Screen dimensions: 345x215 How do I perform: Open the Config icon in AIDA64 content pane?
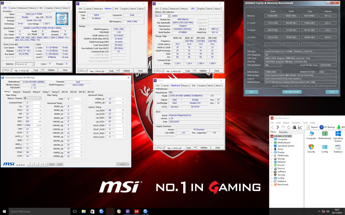point(324,148)
